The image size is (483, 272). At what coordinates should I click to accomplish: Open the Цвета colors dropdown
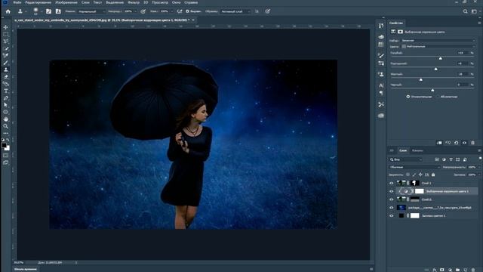pyautogui.click(x=438, y=47)
